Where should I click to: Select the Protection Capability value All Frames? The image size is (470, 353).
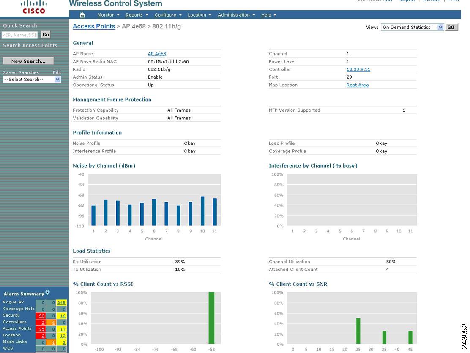pos(179,110)
